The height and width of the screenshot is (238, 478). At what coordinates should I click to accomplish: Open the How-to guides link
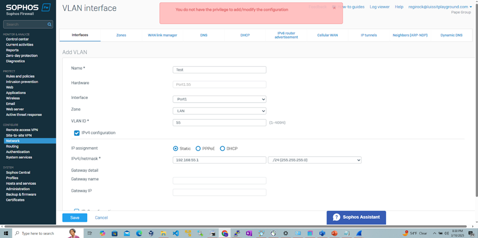[351, 7]
